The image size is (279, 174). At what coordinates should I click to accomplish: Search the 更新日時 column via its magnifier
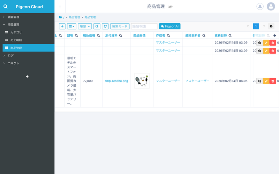(230, 35)
